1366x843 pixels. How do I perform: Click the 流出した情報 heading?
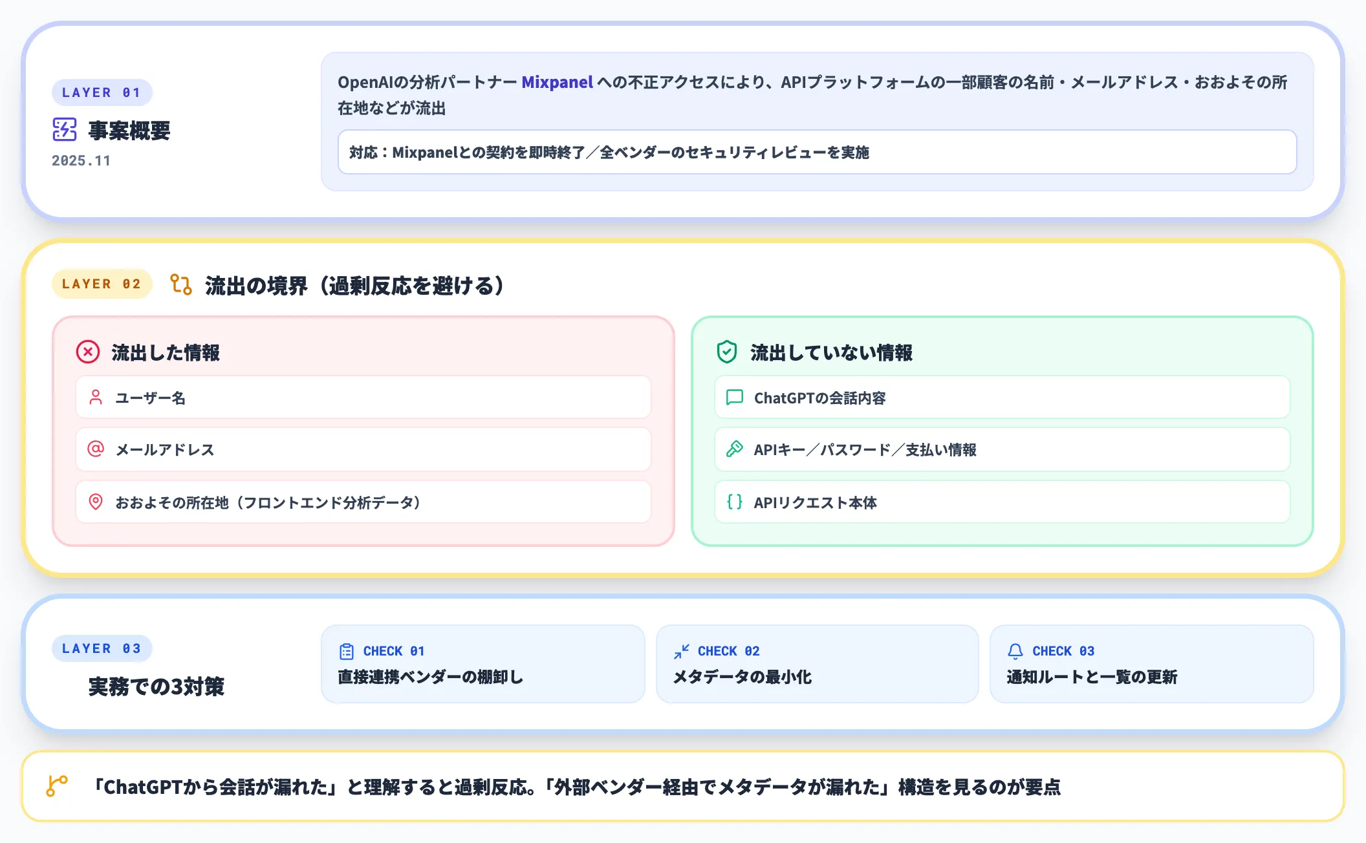(x=166, y=352)
